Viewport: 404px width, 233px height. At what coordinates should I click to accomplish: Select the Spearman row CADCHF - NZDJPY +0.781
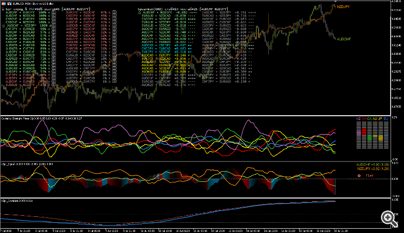click(229, 12)
